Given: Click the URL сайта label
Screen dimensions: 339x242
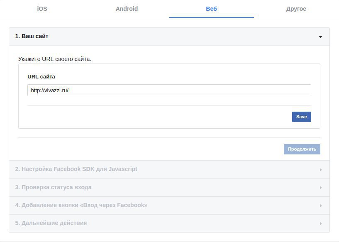Looking at the screenshot, I should pos(41,77).
